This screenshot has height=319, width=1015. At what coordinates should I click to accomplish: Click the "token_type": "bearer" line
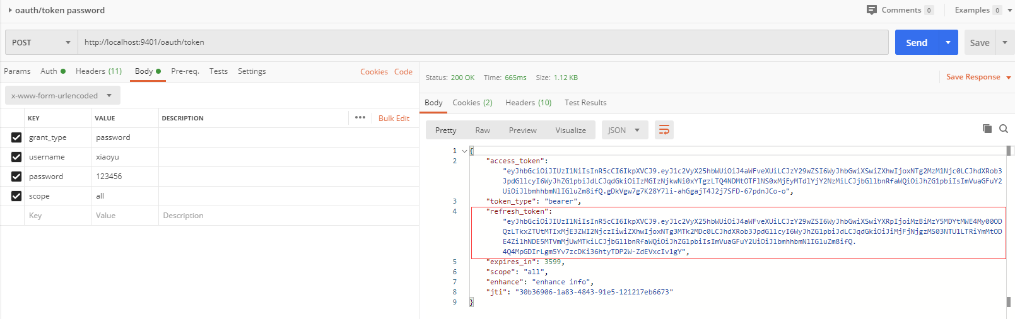coord(534,202)
